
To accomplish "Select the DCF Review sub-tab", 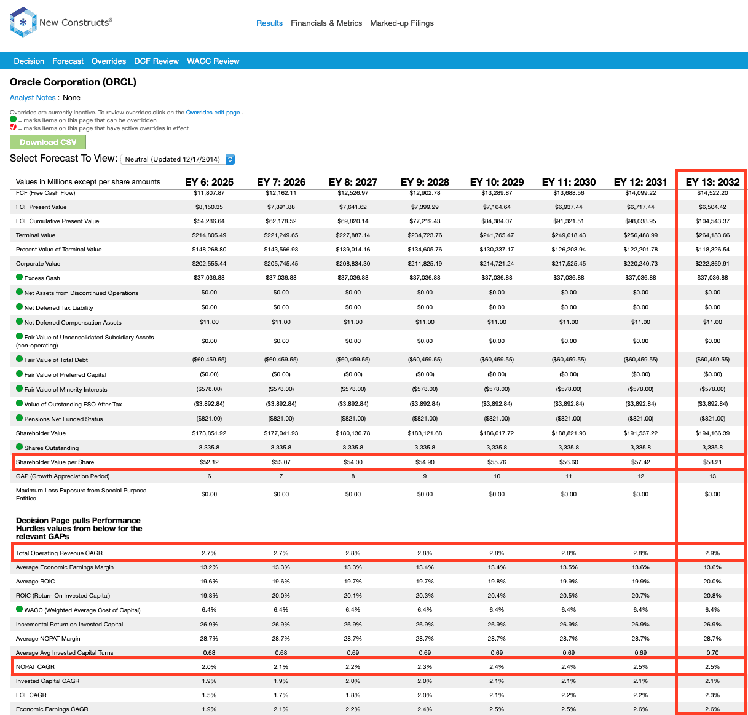I will (156, 61).
